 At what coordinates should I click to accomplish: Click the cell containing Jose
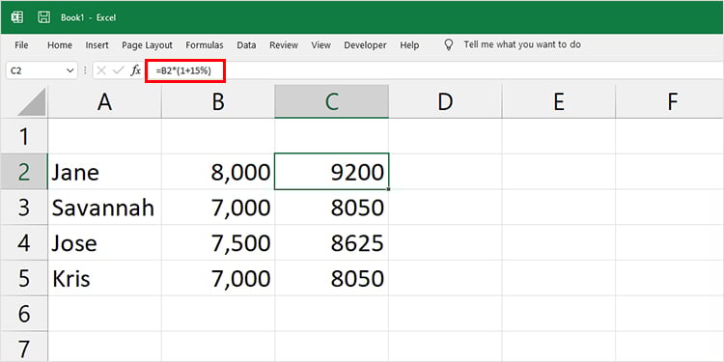tap(105, 243)
